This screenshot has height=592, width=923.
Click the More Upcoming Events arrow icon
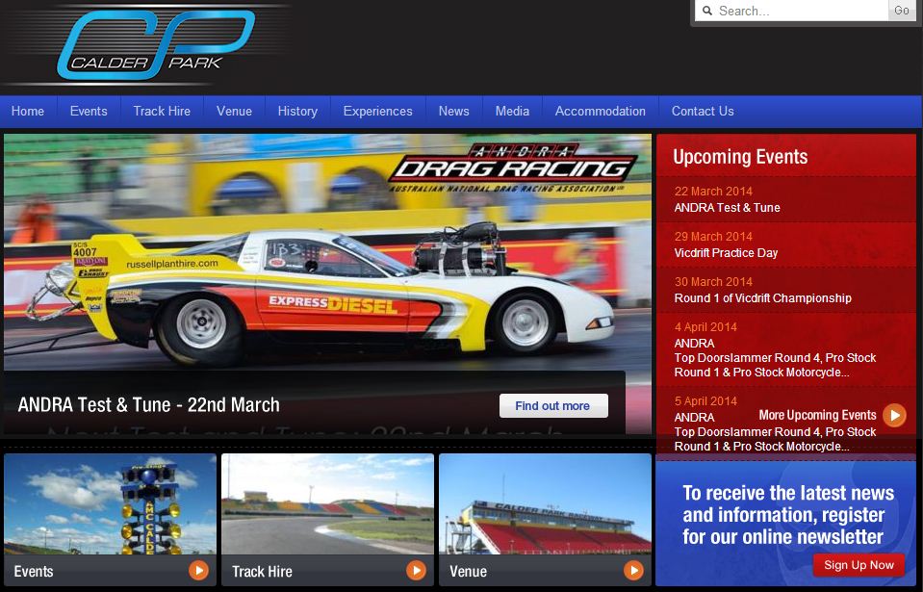[894, 416]
